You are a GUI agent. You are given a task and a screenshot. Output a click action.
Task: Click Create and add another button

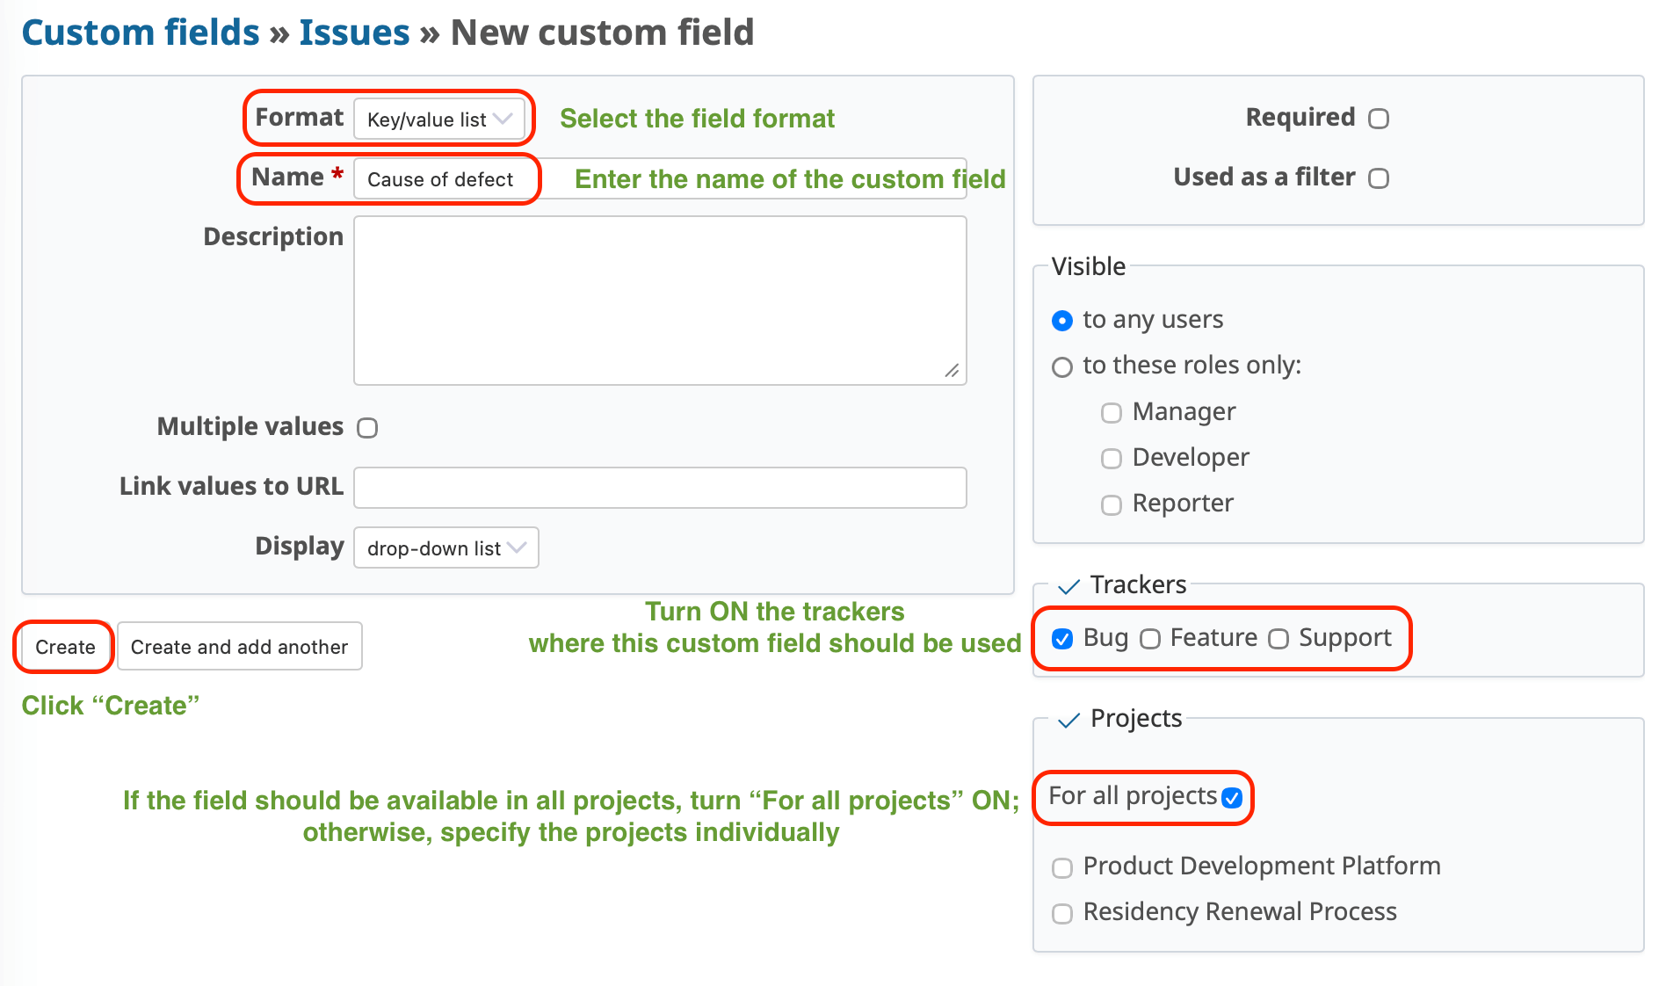pos(239,647)
